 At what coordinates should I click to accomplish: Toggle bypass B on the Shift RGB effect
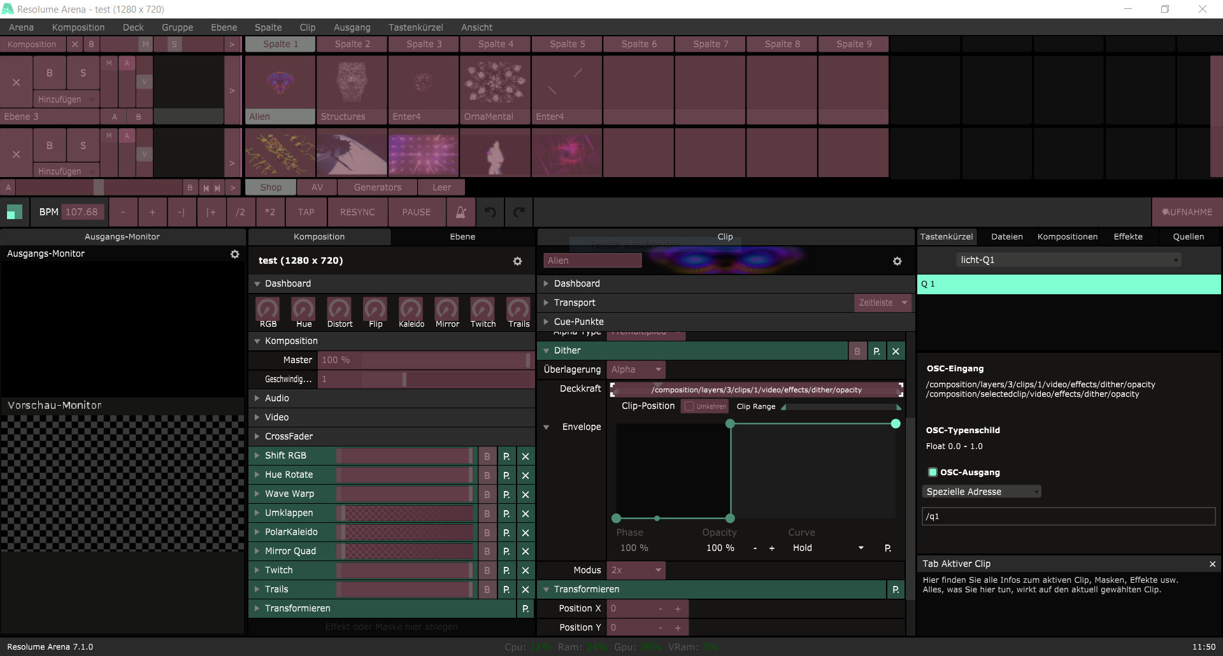tap(487, 456)
